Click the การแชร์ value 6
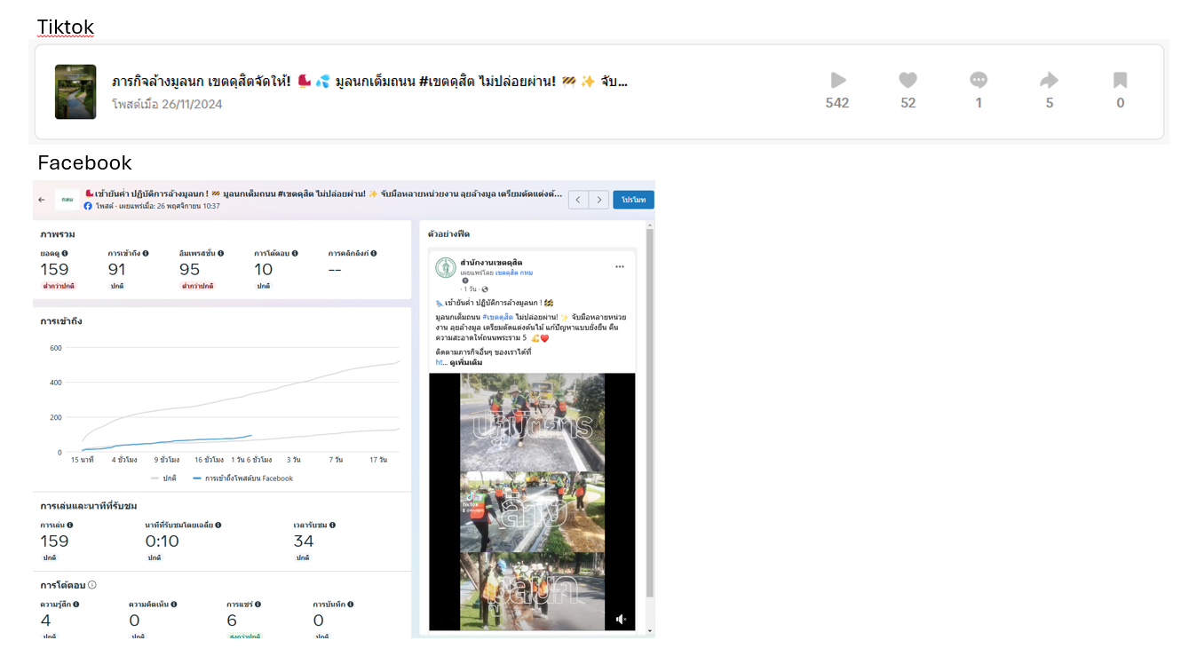This screenshot has width=1181, height=664. tap(232, 621)
